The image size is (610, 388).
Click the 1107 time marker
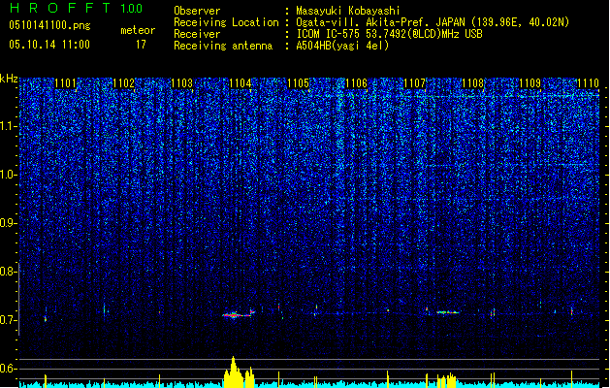coord(415,83)
